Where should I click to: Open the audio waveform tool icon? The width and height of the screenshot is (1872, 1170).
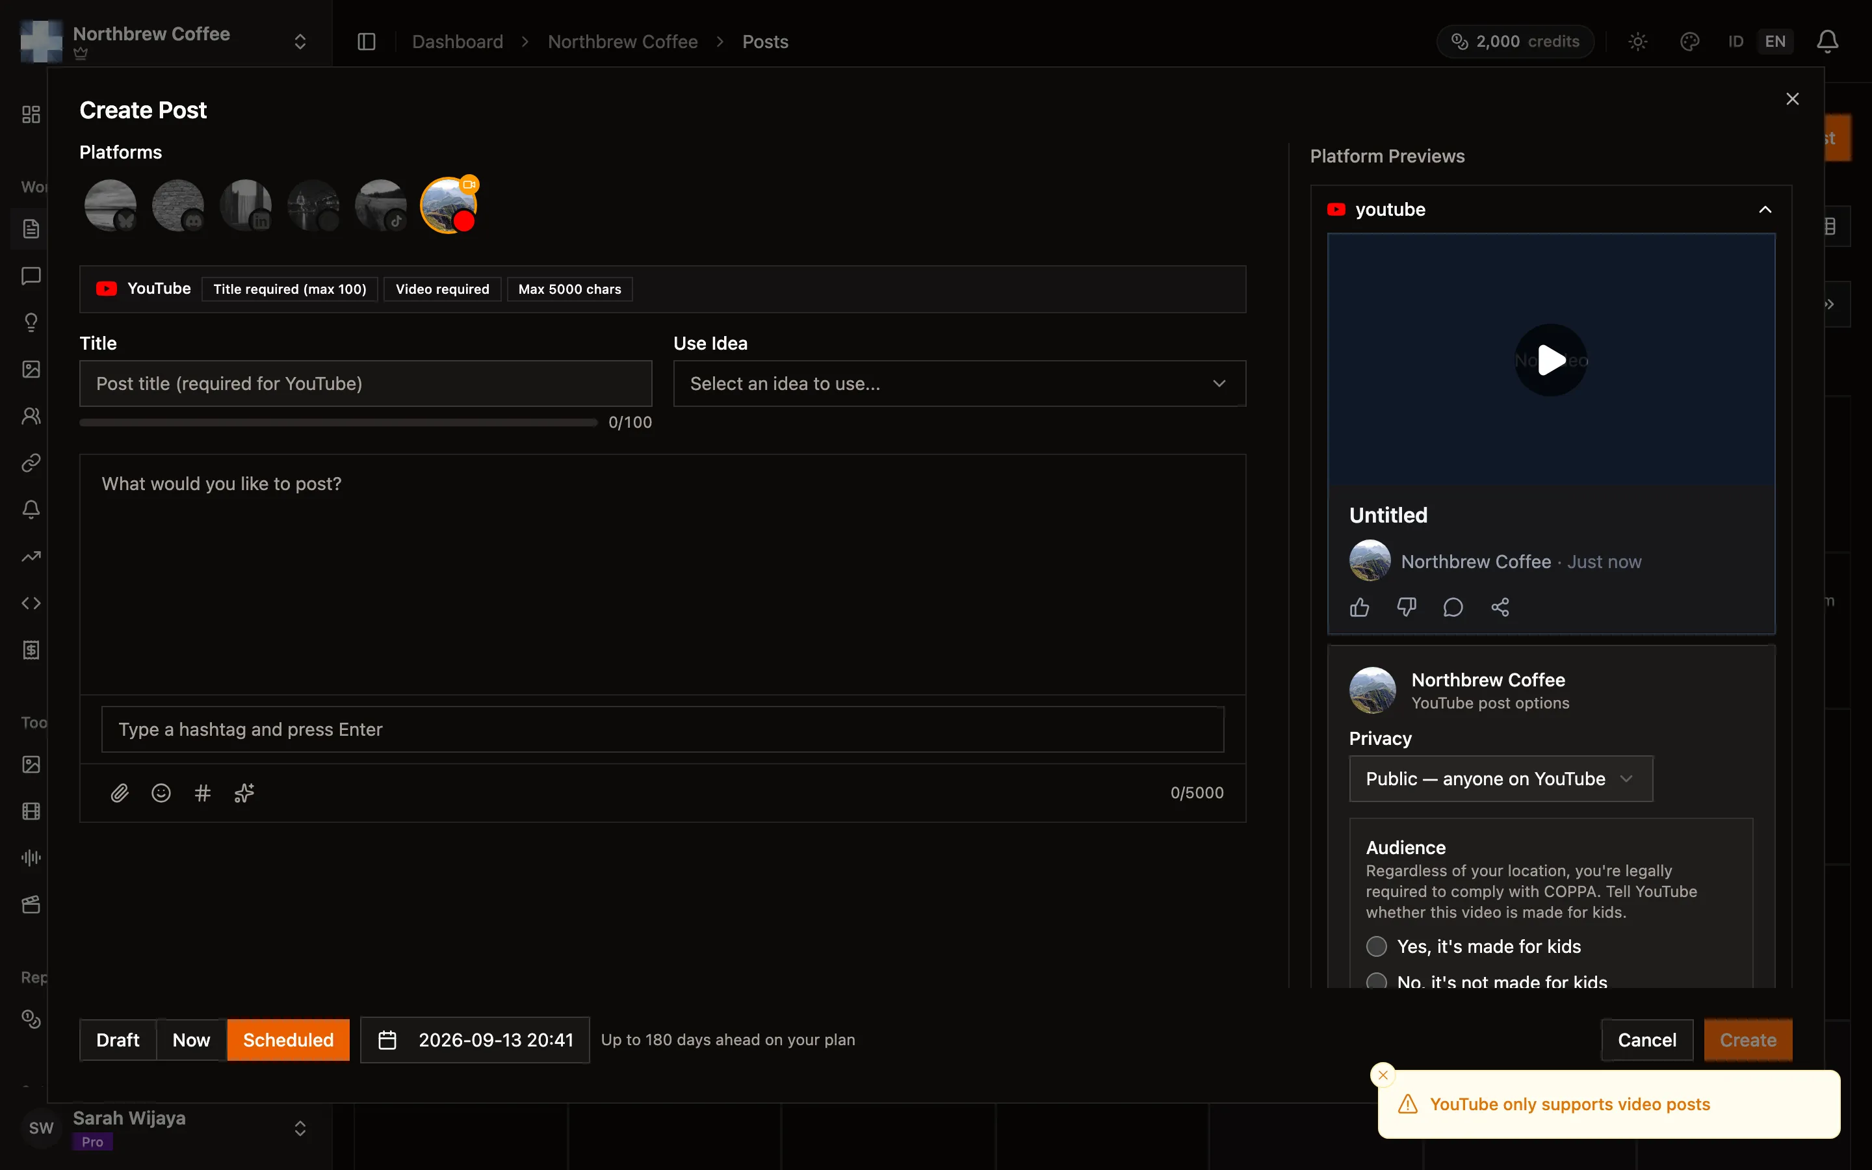[x=31, y=857]
